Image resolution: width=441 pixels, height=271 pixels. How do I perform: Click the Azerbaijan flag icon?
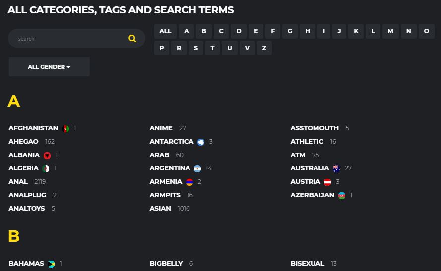coord(342,196)
